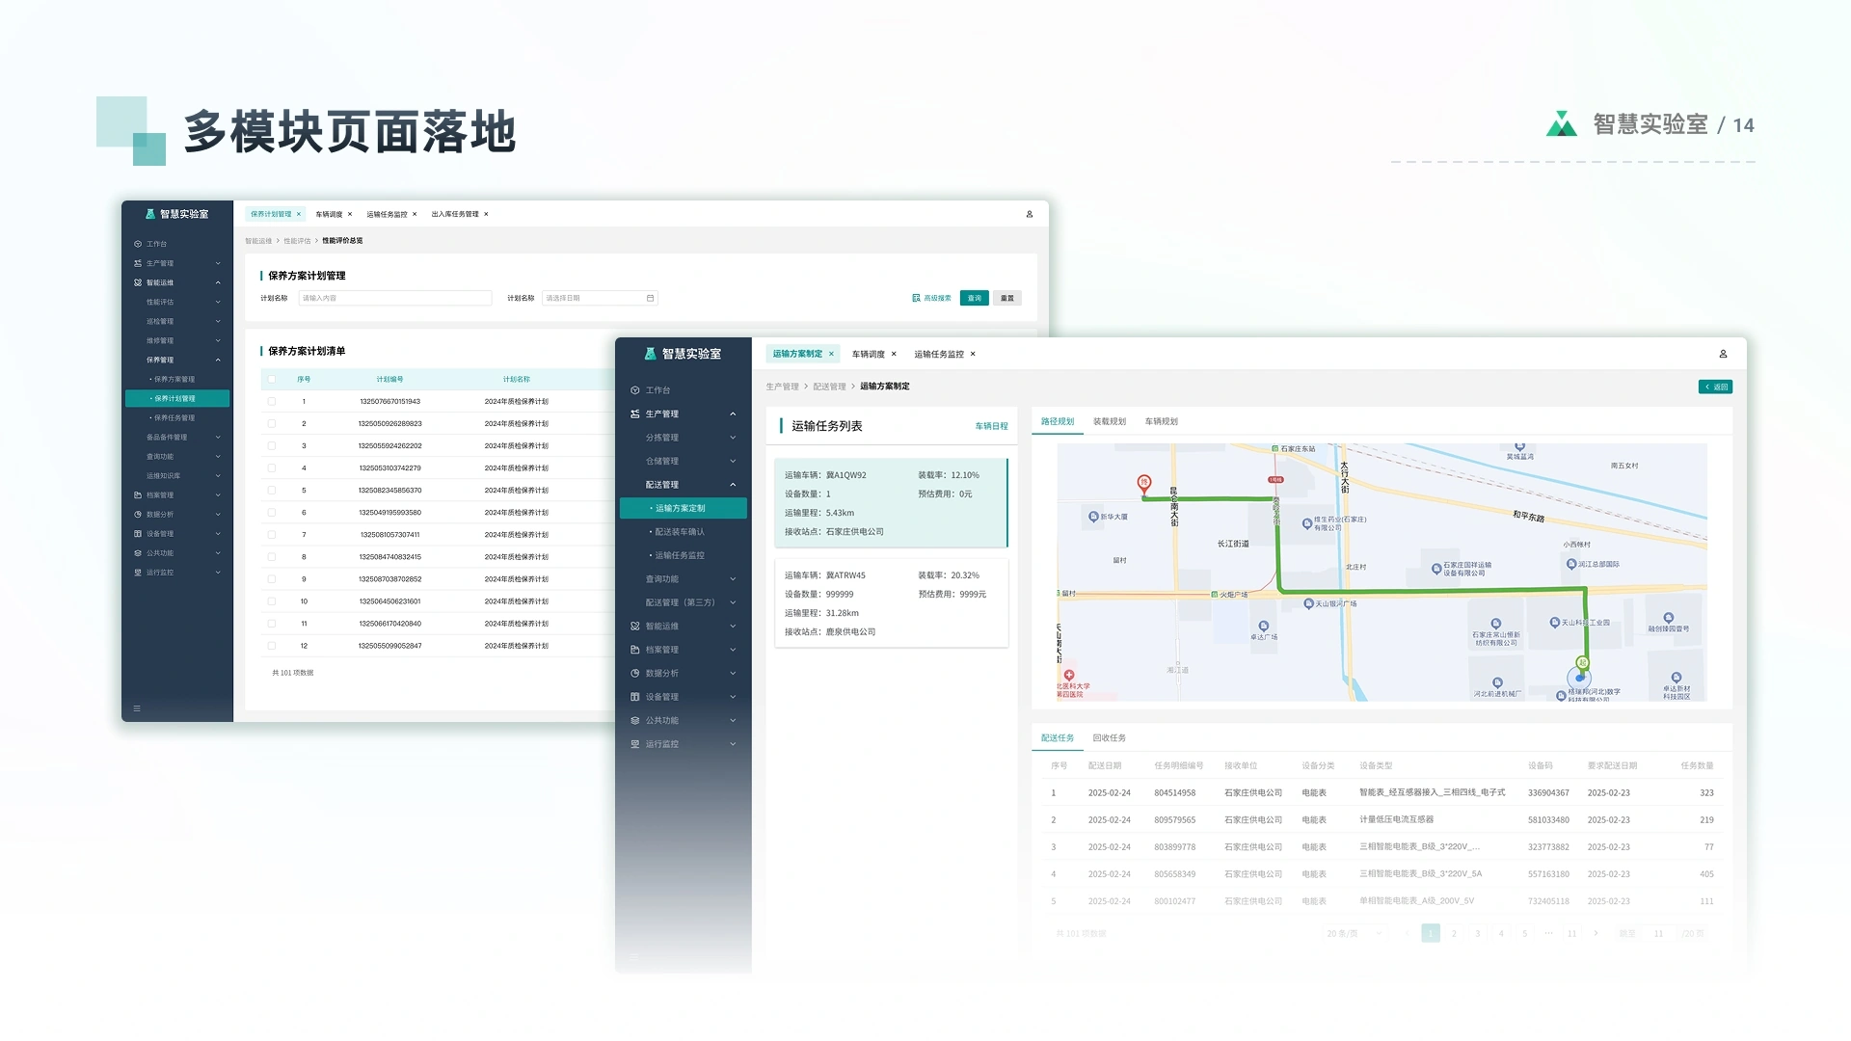Click the 查询 button in back window
The height and width of the screenshot is (1041, 1851).
click(x=975, y=298)
